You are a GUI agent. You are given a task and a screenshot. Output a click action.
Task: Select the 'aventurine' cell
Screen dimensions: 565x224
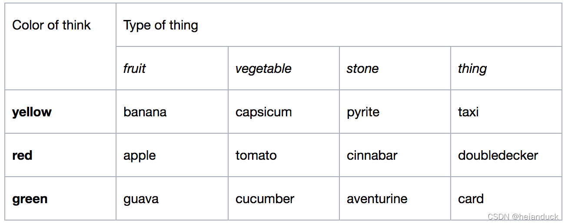click(x=395, y=198)
